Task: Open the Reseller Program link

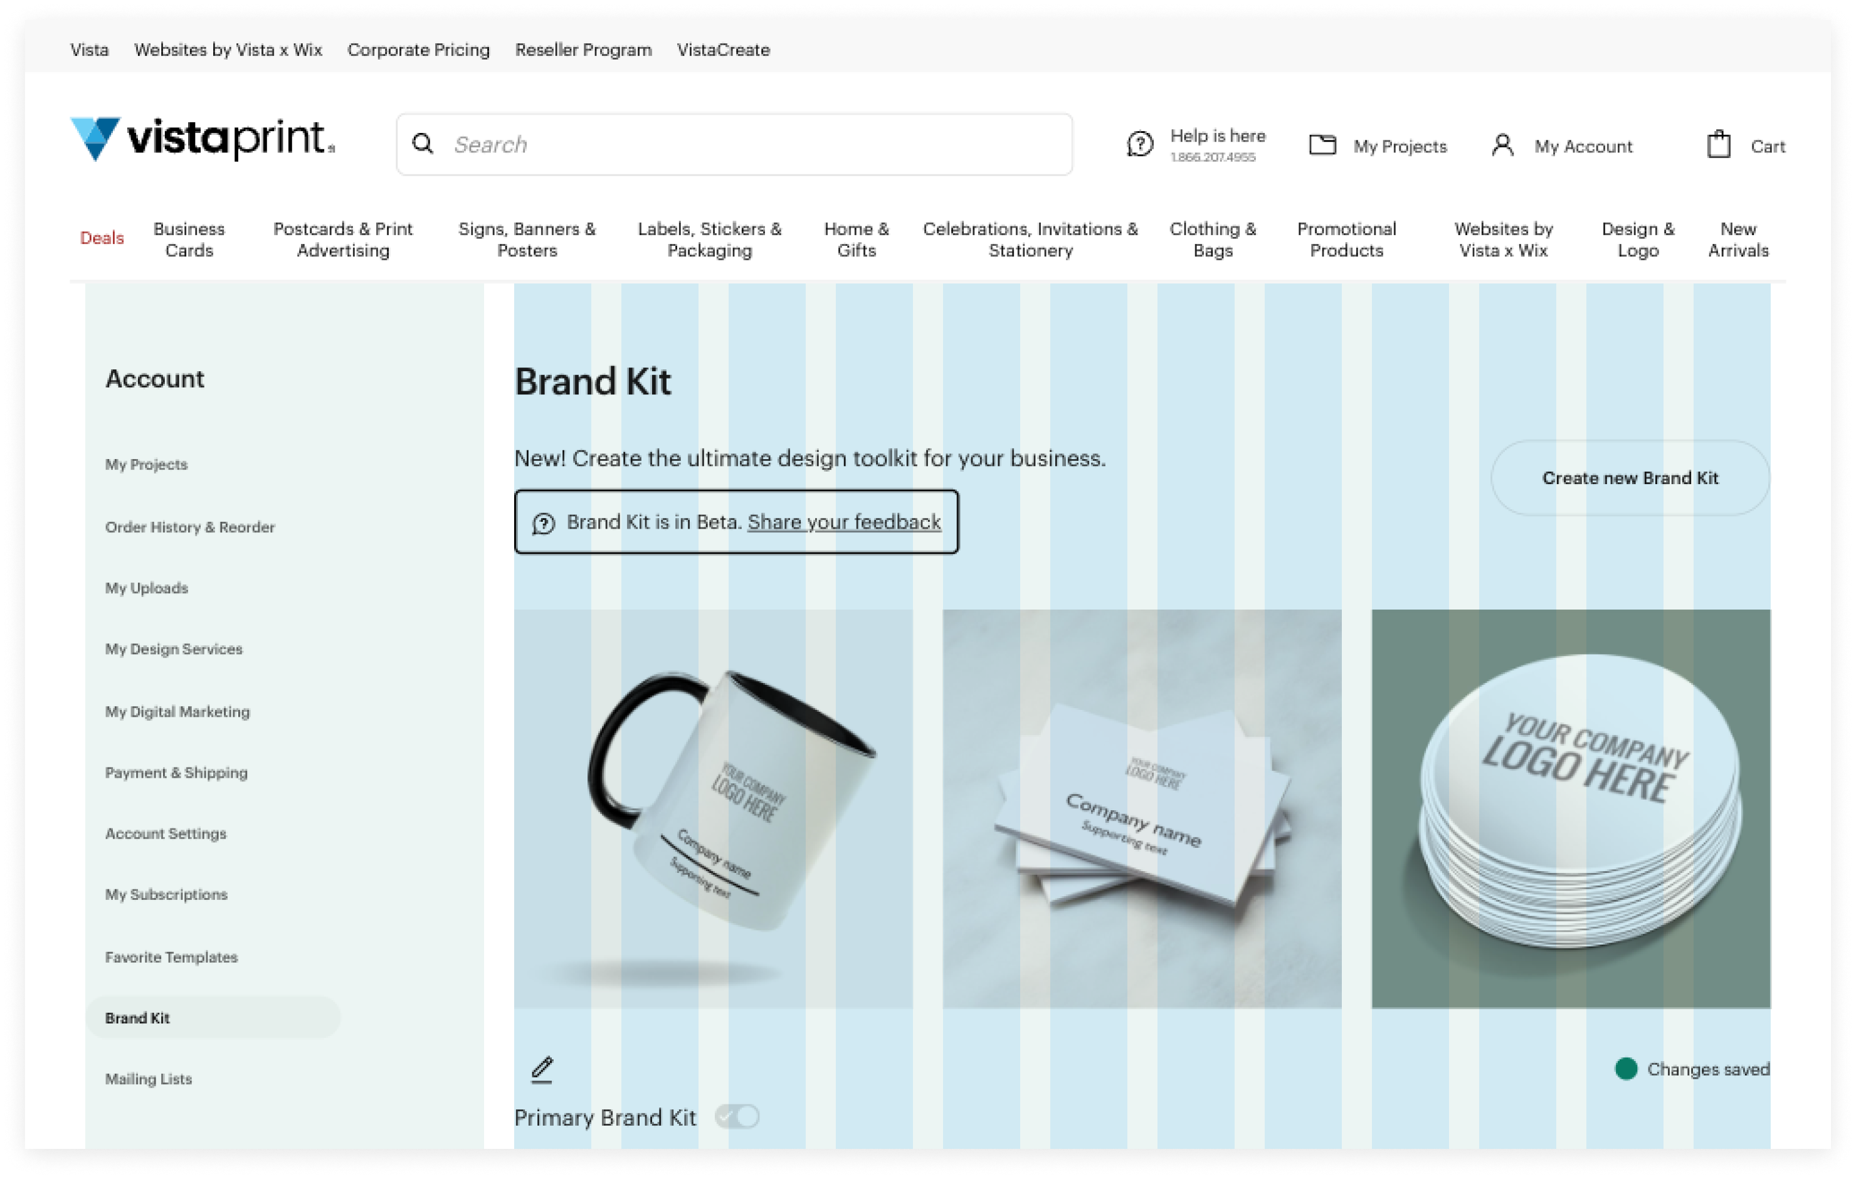Action: pyautogui.click(x=584, y=50)
